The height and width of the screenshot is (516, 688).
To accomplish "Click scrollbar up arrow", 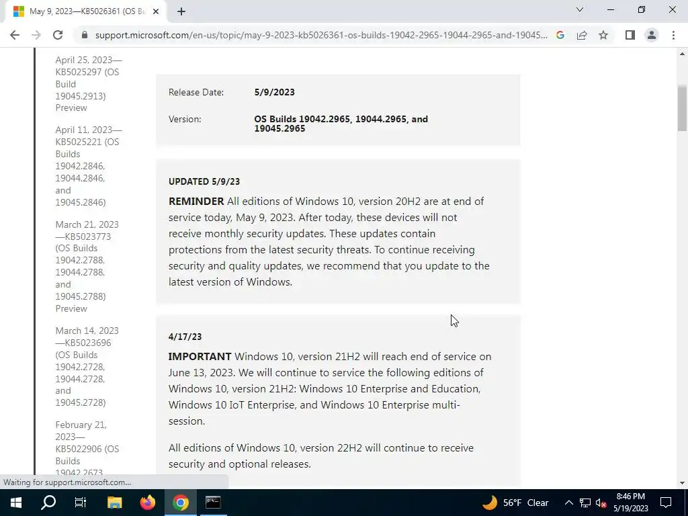I will (682, 54).
